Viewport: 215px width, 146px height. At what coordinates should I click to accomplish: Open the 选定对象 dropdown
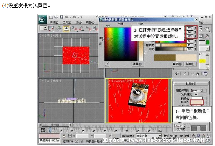click(149, 136)
